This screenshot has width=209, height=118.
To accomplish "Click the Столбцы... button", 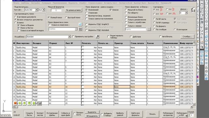I will pyautogui.click(x=187, y=36).
